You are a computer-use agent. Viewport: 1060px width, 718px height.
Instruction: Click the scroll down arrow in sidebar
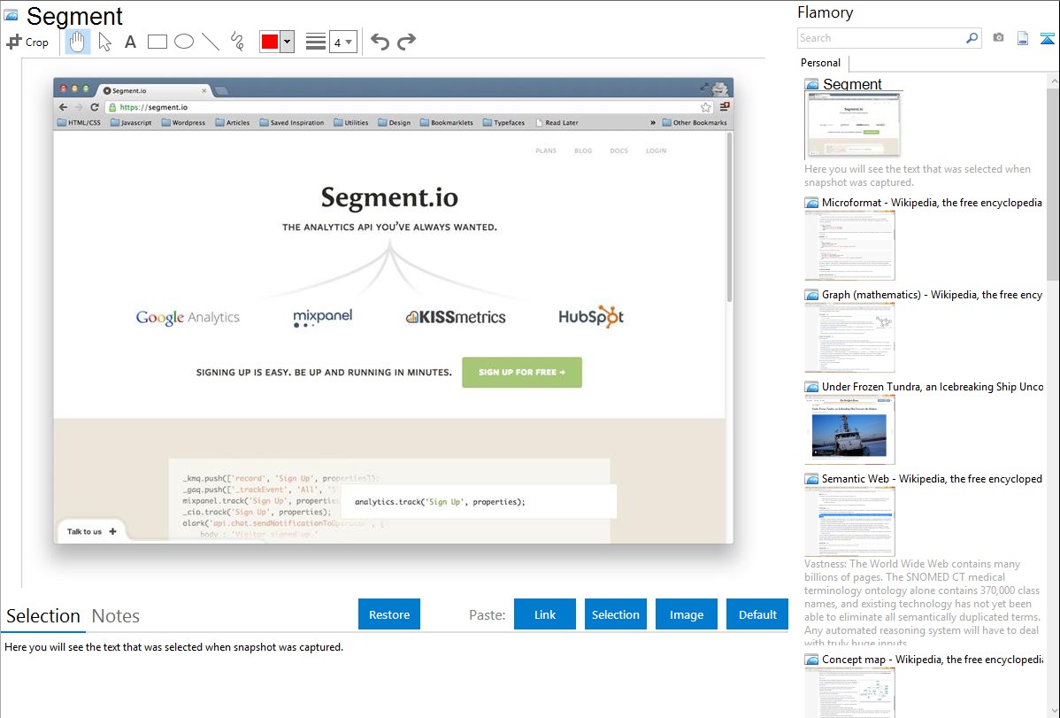coord(1053,711)
